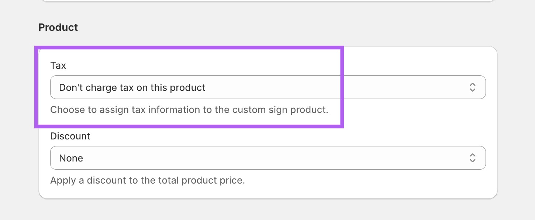The width and height of the screenshot is (535, 220).
Task: Click the card edge above the Product heading
Action: 258,1
